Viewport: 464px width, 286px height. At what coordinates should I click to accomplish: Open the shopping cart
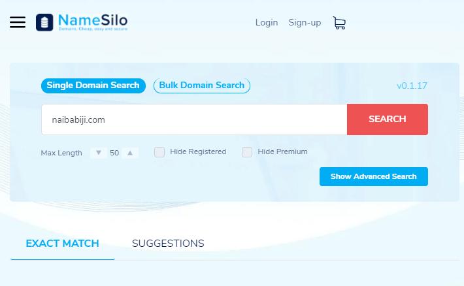coord(339,23)
